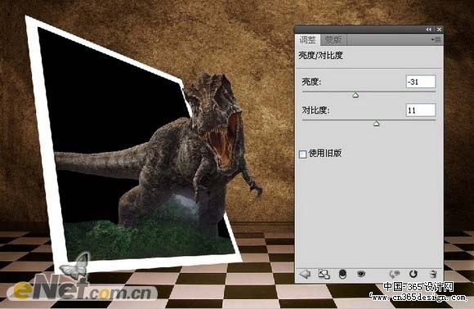Switch to the 蒙版 tab
This screenshot has height=309, width=474.
tap(333, 40)
